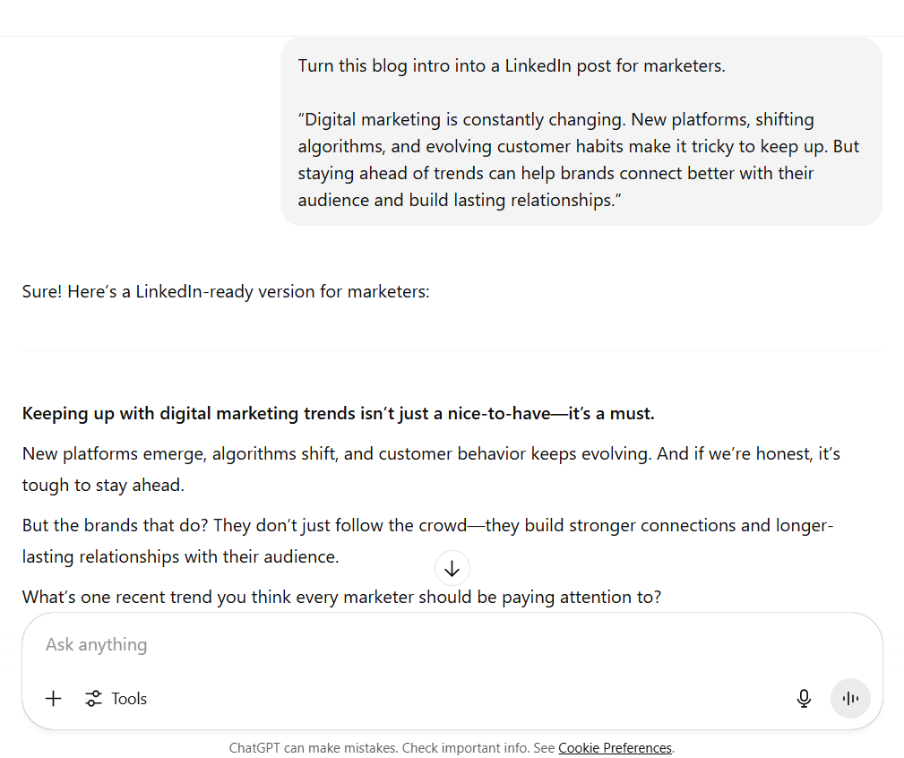
Task: Open the Tools menu by its label
Action: pyautogui.click(x=129, y=699)
